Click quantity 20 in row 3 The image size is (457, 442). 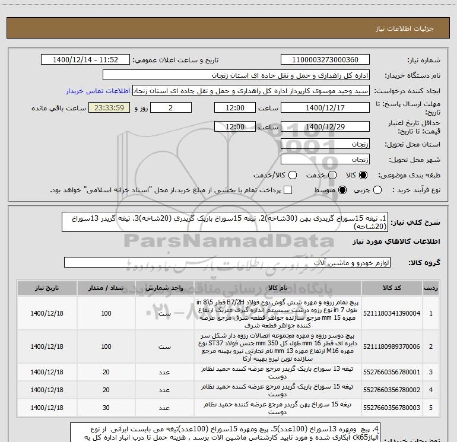[106, 372]
